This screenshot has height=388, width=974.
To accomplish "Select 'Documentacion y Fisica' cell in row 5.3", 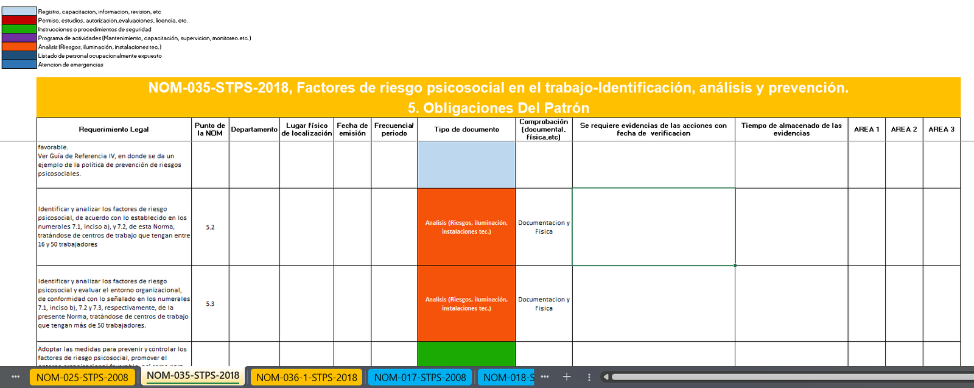I will pos(544,303).
